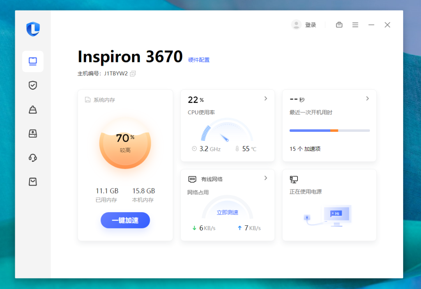Open the driver management sidebar icon
This screenshot has width=421, height=289.
[x=33, y=134]
